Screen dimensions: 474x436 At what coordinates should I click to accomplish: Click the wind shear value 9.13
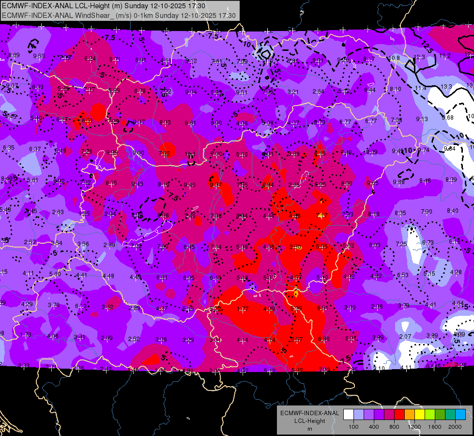(422, 119)
